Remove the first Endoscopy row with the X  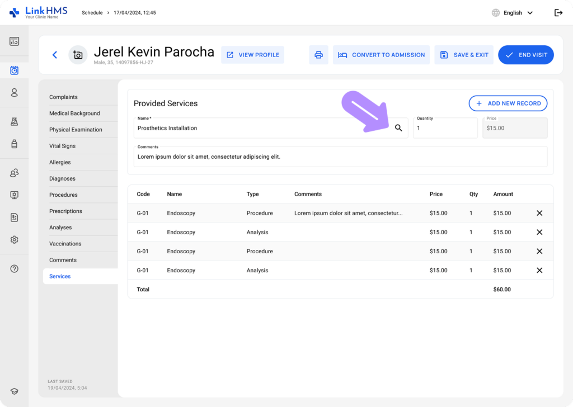(539, 213)
